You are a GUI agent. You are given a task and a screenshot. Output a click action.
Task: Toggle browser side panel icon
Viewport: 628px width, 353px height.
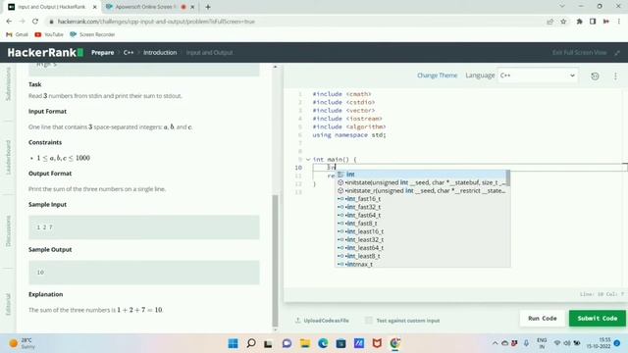[x=593, y=22]
